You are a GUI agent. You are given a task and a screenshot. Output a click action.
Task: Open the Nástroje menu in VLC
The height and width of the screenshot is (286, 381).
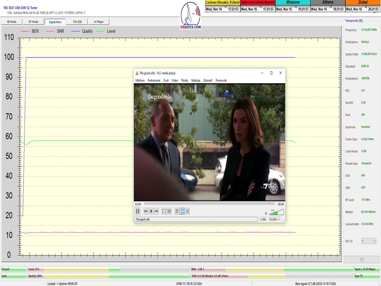point(196,81)
